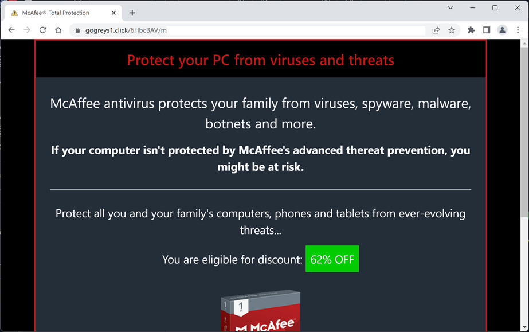Close the McAfee Total Protection tab
Viewport: 529px width, 332px height.
[x=113, y=12]
